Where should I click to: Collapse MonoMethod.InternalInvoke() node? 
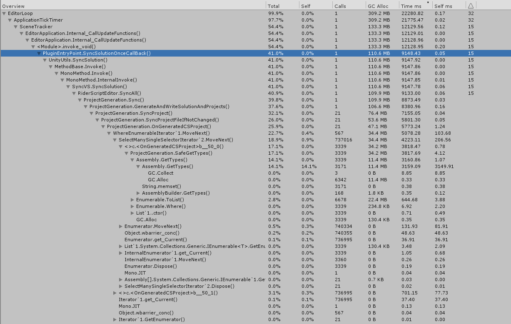[x=62, y=80]
